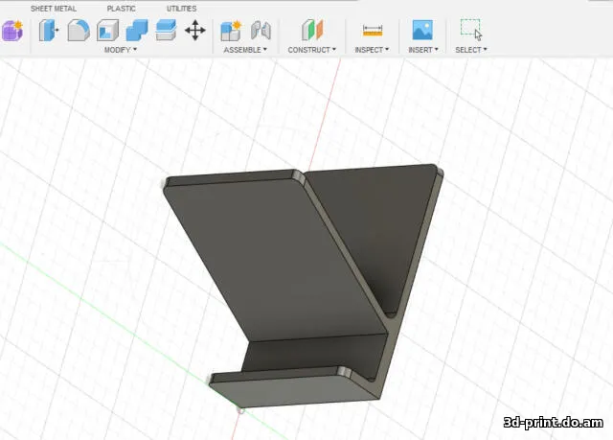Click the purple Create Form icon
The image size is (613, 440).
12,31
